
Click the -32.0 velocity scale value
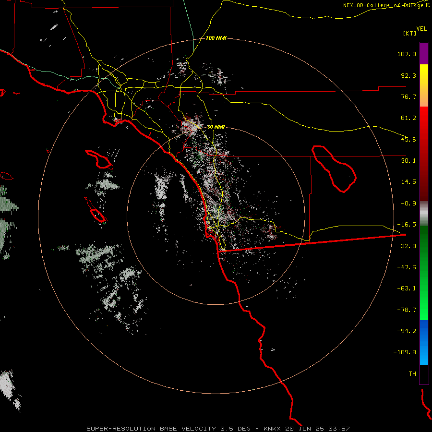pyautogui.click(x=407, y=246)
